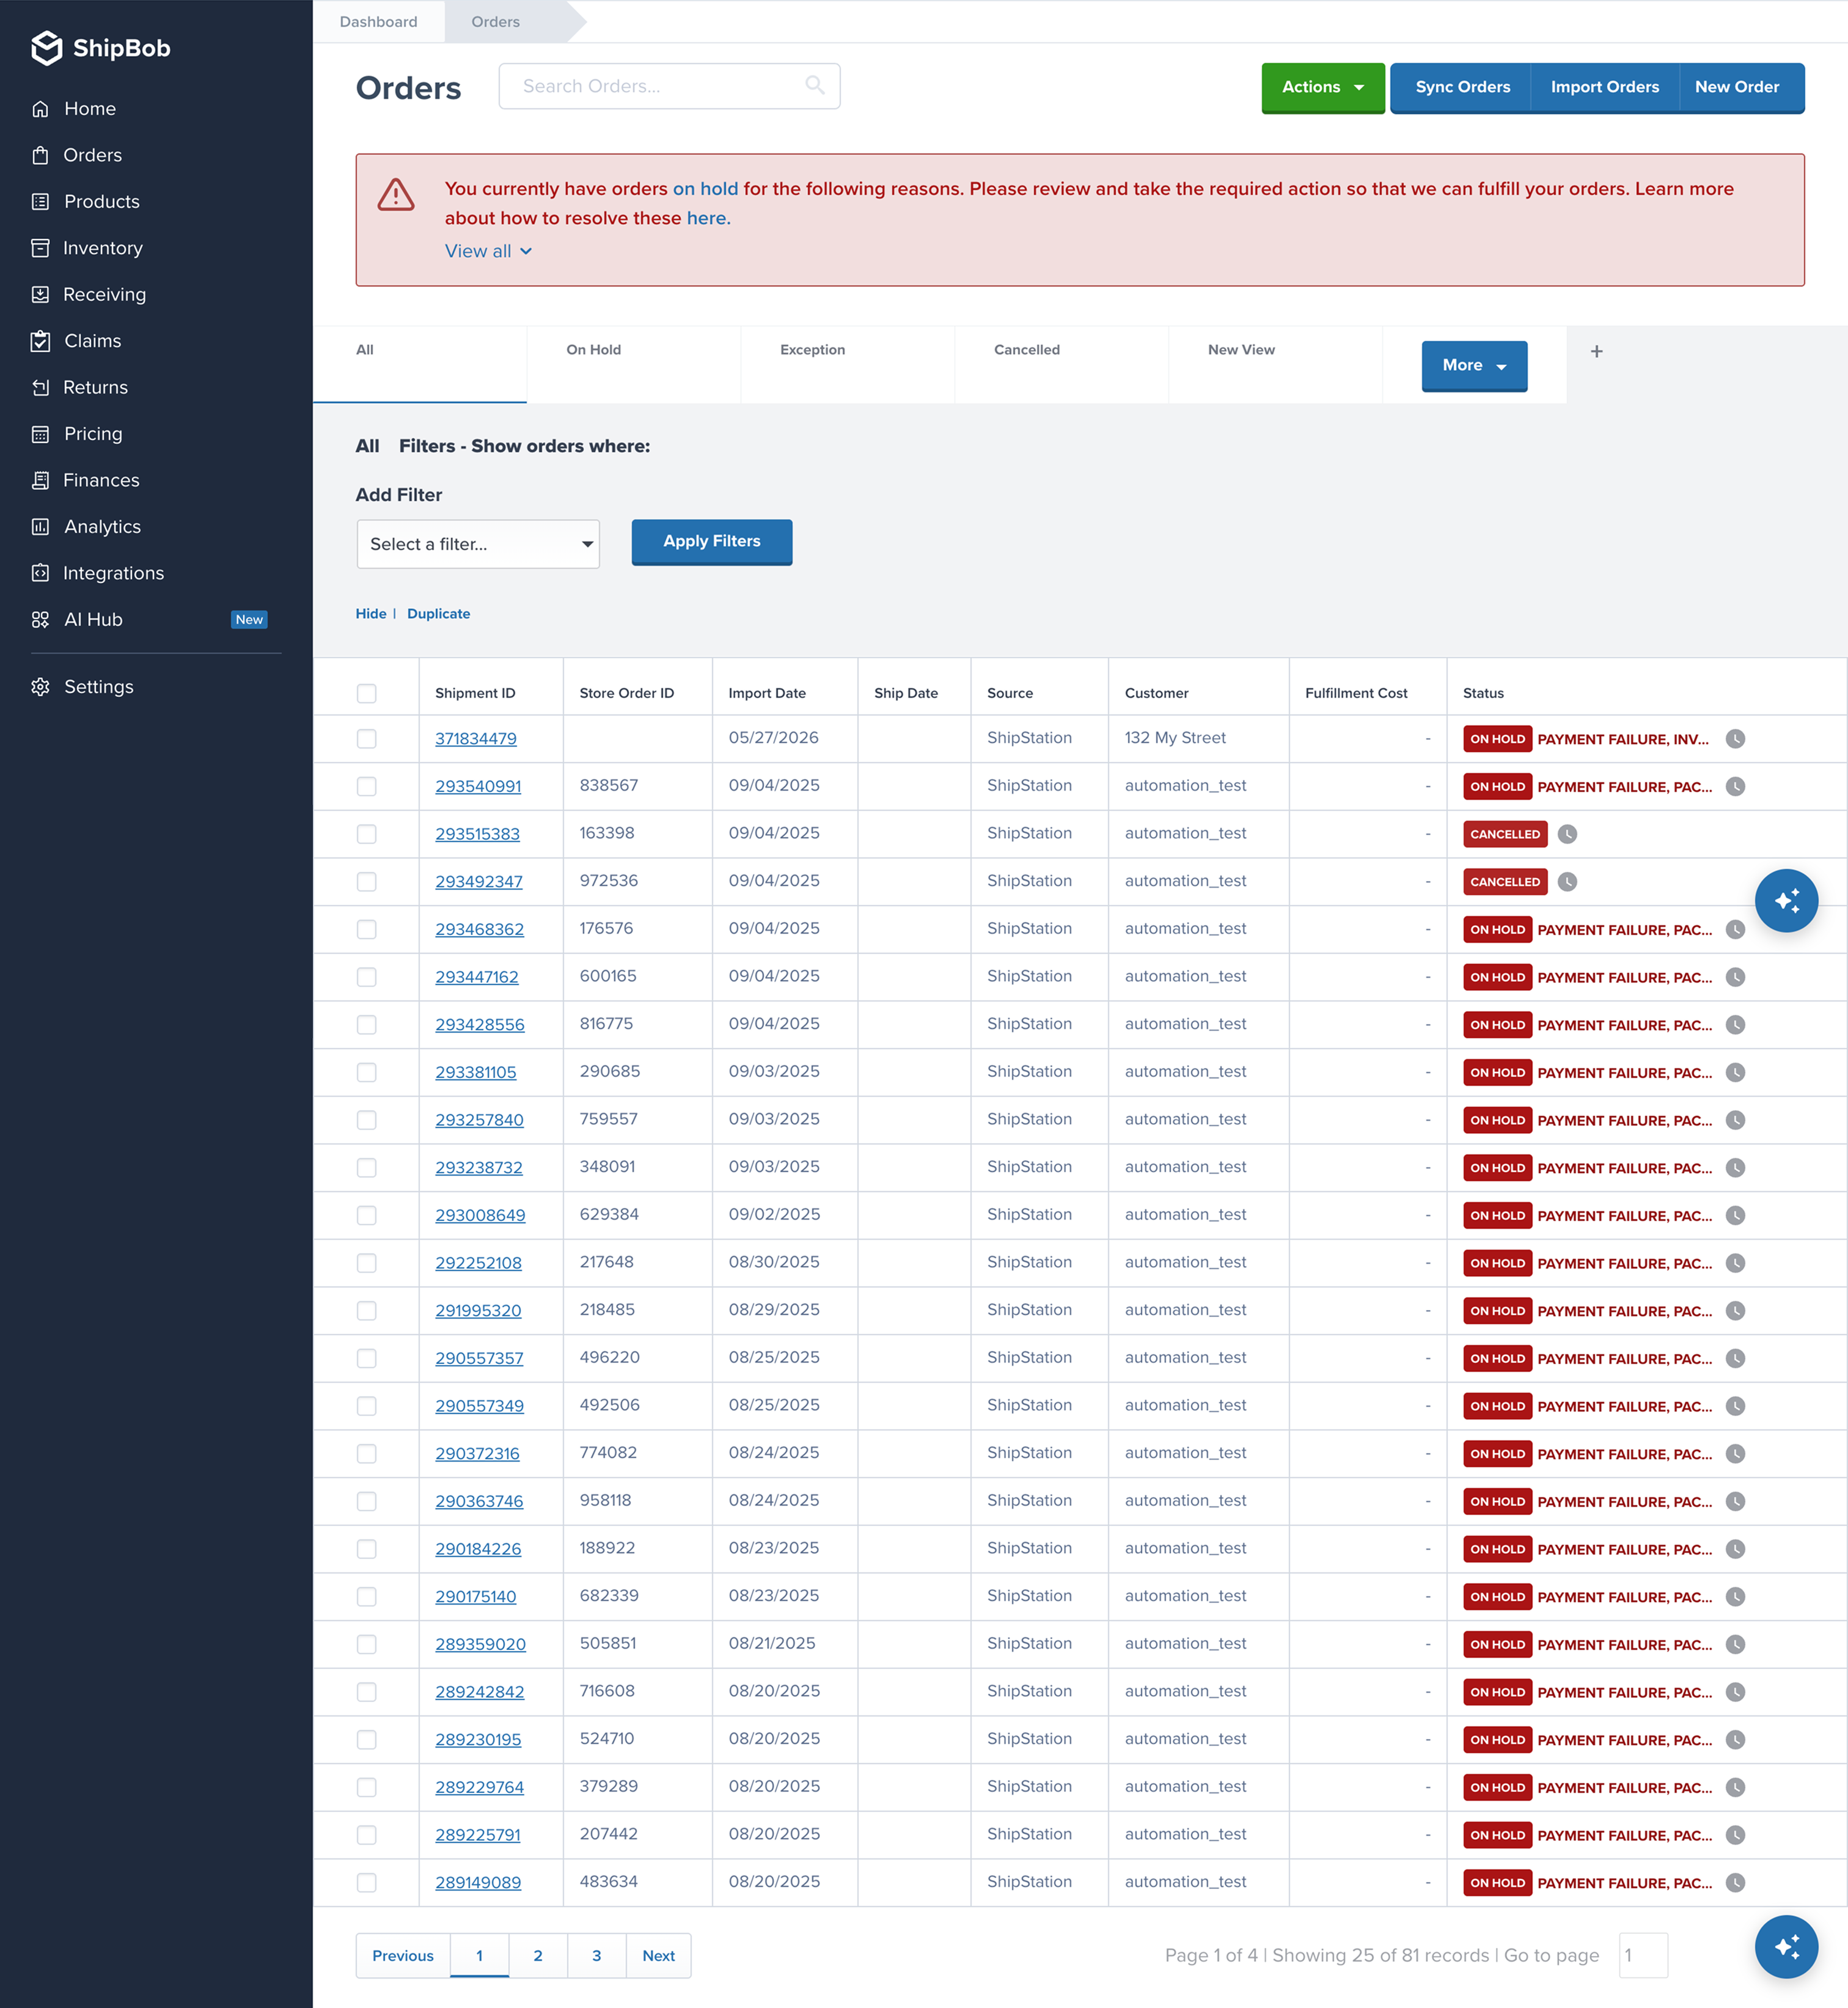Click Import Orders button
The width and height of the screenshot is (1848, 2008).
tap(1604, 88)
